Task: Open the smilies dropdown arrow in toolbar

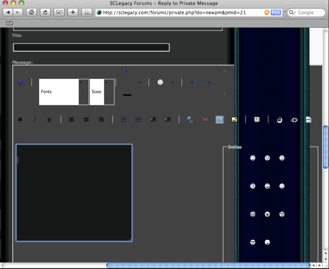Action: pyautogui.click(x=173, y=83)
